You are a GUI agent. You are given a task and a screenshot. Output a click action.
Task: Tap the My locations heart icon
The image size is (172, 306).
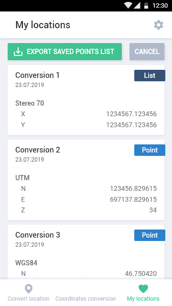(143, 289)
